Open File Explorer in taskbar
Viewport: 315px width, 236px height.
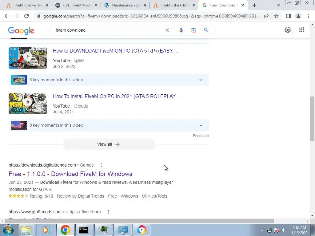26,230
